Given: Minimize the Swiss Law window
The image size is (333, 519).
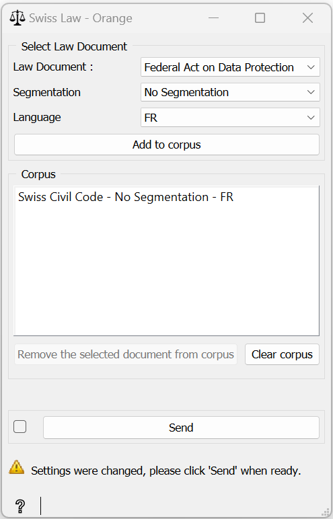Looking at the screenshot, I should pos(214,18).
